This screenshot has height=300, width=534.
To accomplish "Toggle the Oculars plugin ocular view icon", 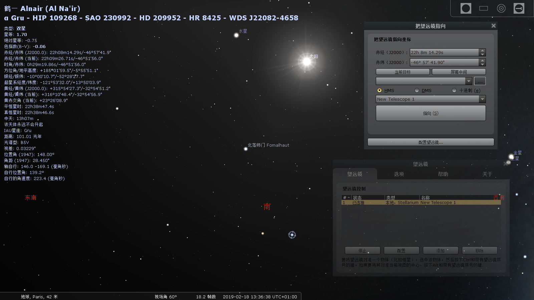I will 466,8.
